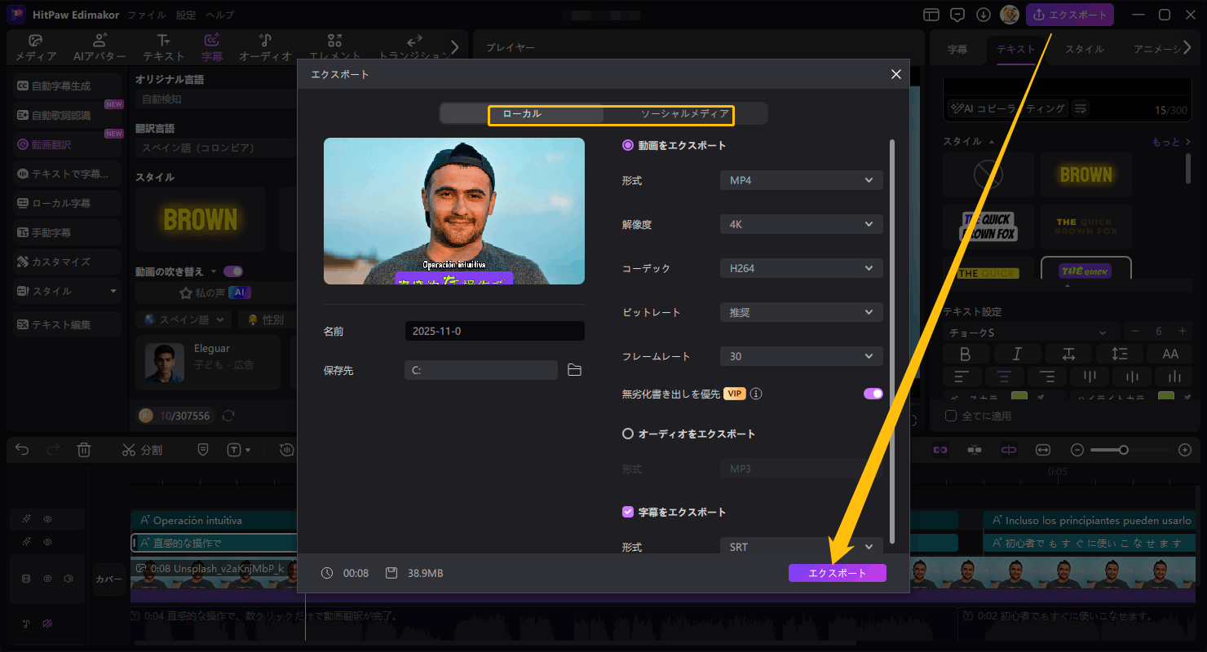Open the 形式 MP4 dropdown
Viewport: 1207px width, 652px height.
800,180
